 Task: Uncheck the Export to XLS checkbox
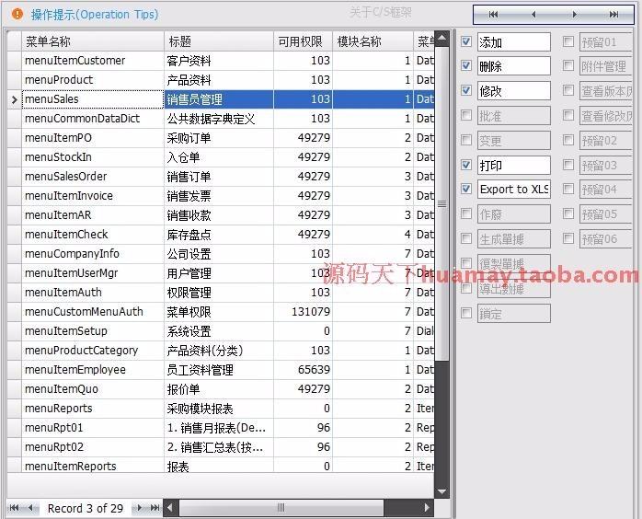466,189
